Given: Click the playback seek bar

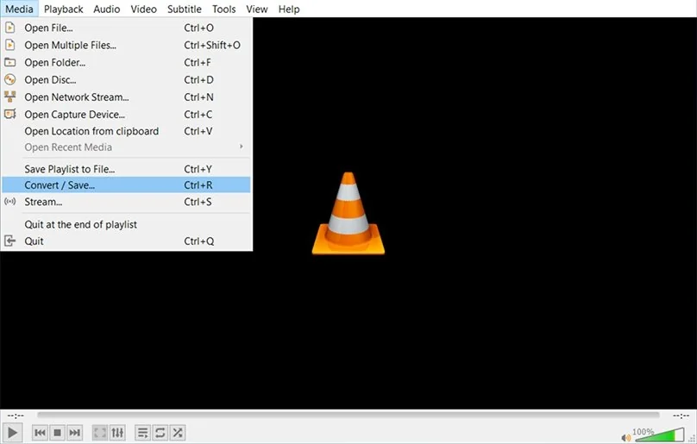Looking at the screenshot, I should (348, 415).
